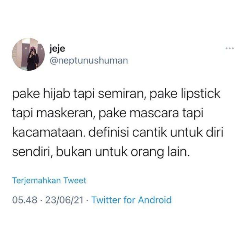247x234 pixels.
Task: Click the Terjemahkan Tweet link
Action: (x=49, y=180)
